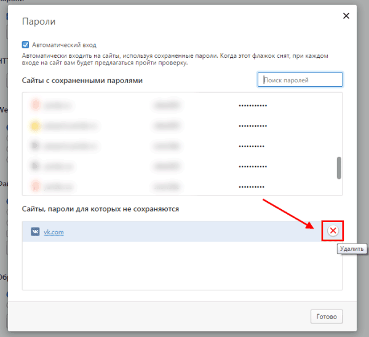Select masked password in first saved row
369x337 pixels.
[x=252, y=106]
